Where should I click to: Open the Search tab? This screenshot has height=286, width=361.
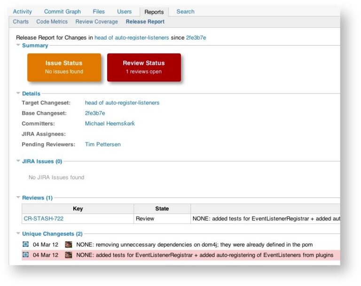tap(185, 11)
